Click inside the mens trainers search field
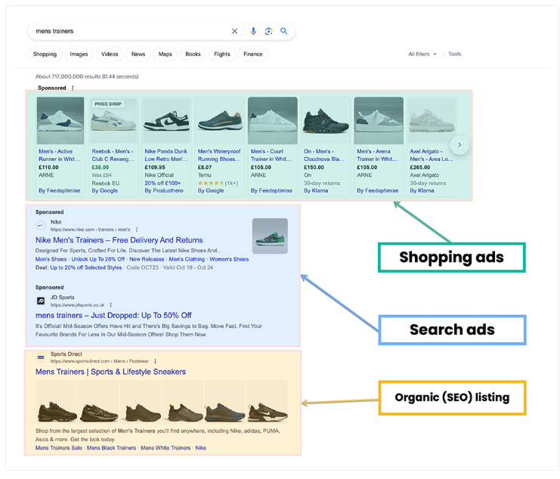This screenshot has width=560, height=479. (128, 31)
